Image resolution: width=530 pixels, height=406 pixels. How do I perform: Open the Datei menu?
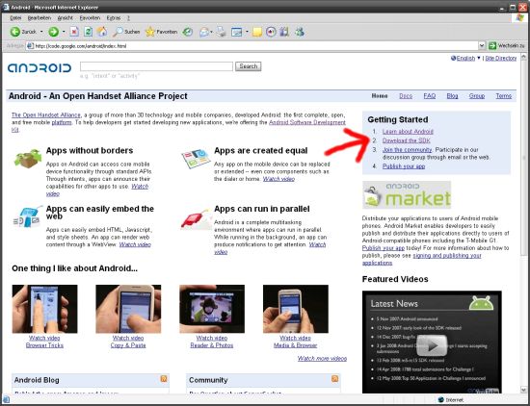[x=15, y=18]
